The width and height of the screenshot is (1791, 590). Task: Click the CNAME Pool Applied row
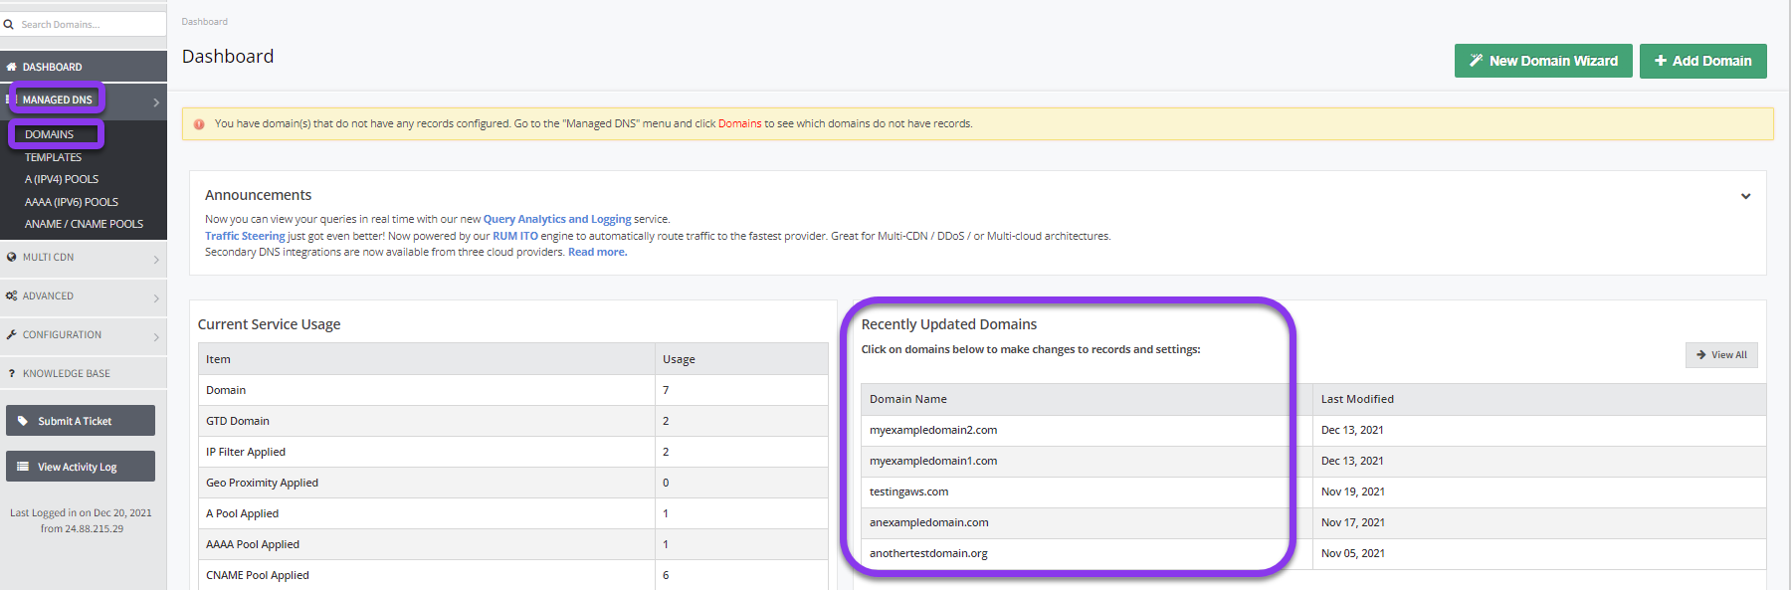[x=513, y=575]
